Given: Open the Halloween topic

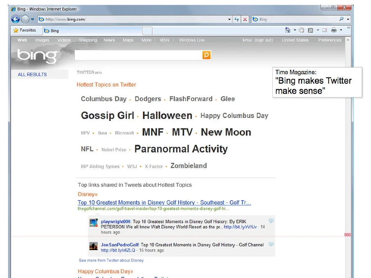Looking at the screenshot, I should [x=167, y=116].
